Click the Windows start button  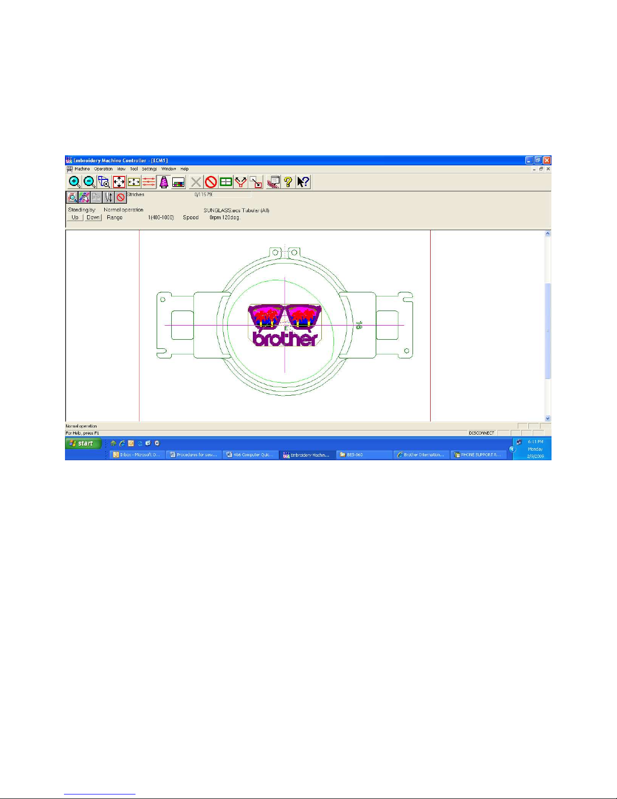[x=83, y=443]
